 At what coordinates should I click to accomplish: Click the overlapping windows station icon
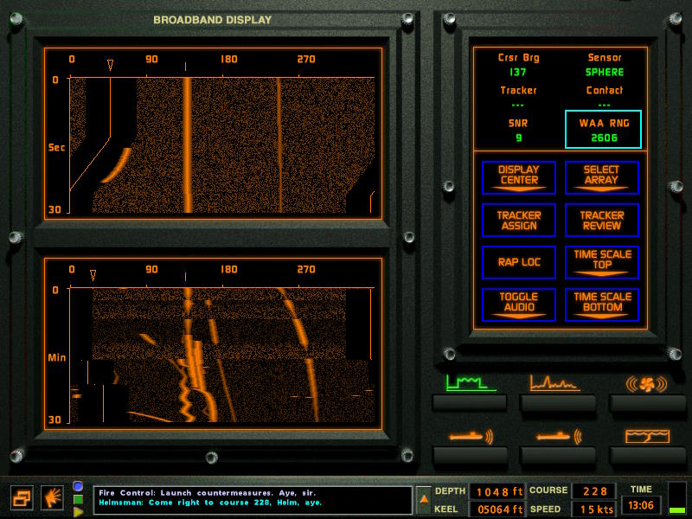[x=22, y=497]
